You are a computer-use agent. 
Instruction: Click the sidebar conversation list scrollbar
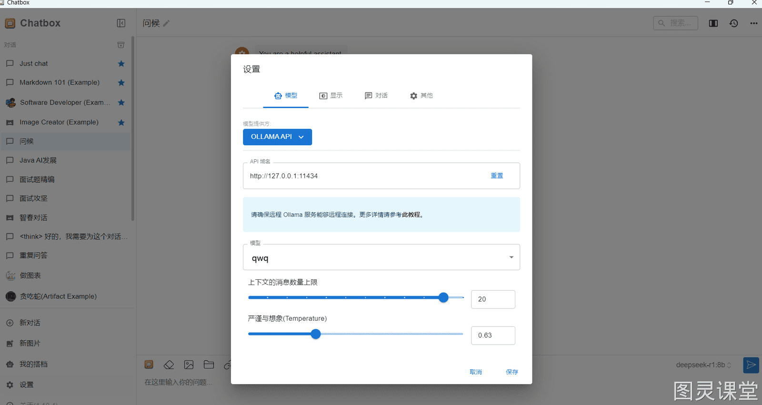pyautogui.click(x=133, y=128)
